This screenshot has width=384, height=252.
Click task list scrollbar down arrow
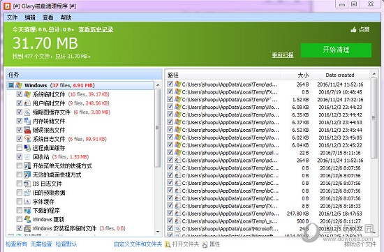coord(158,232)
